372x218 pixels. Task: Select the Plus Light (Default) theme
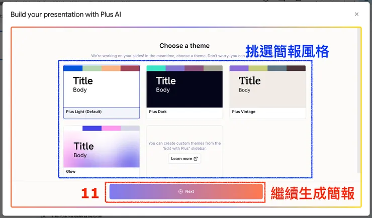click(x=102, y=92)
